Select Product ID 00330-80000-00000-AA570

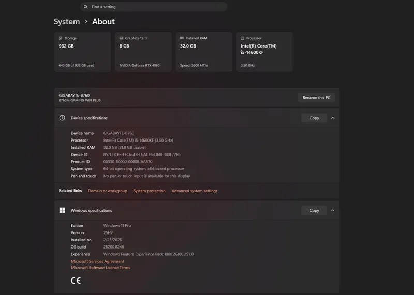(128, 162)
